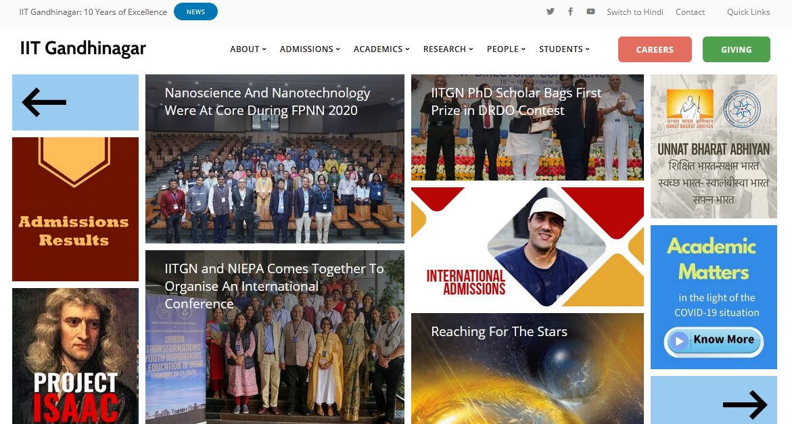Image resolution: width=792 pixels, height=424 pixels.
Task: Open the Admissions Results tile
Action: pyautogui.click(x=75, y=209)
